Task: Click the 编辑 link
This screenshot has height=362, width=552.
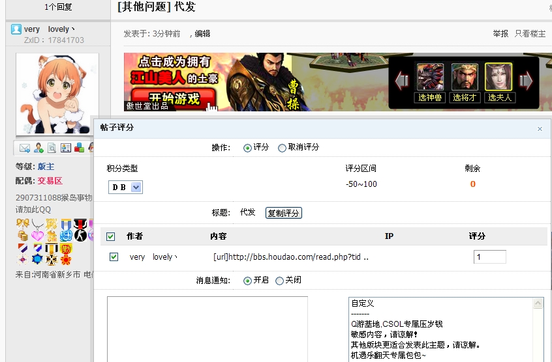Action: [202, 34]
